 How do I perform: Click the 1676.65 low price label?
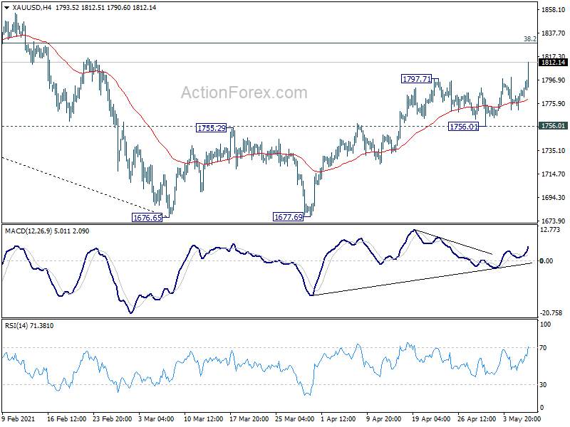pos(147,218)
